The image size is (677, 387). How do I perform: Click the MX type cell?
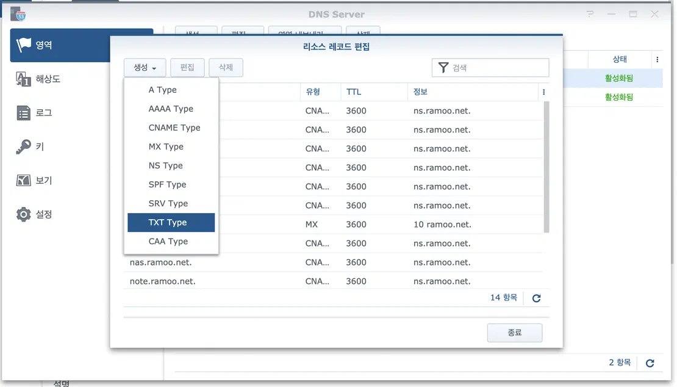(x=311, y=225)
